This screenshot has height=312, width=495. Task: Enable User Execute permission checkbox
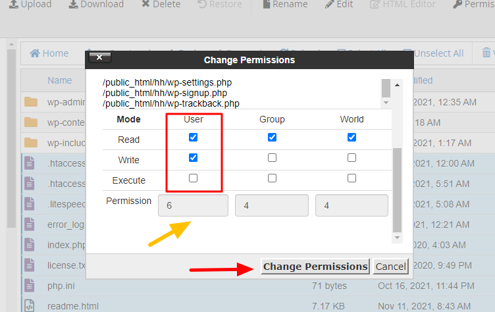(x=194, y=178)
